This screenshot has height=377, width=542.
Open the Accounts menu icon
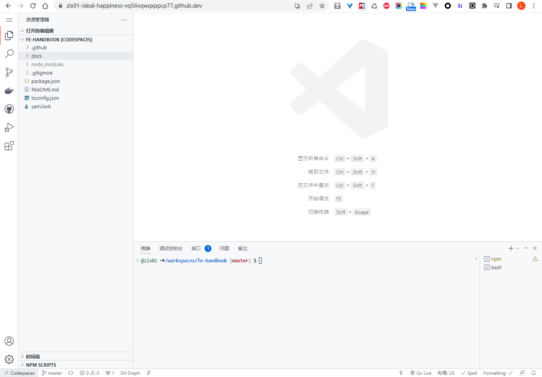coord(9,341)
